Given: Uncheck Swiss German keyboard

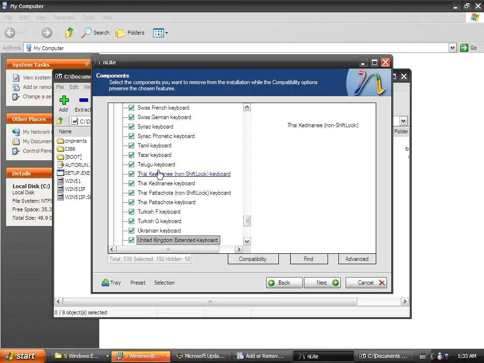Looking at the screenshot, I should 131,117.
